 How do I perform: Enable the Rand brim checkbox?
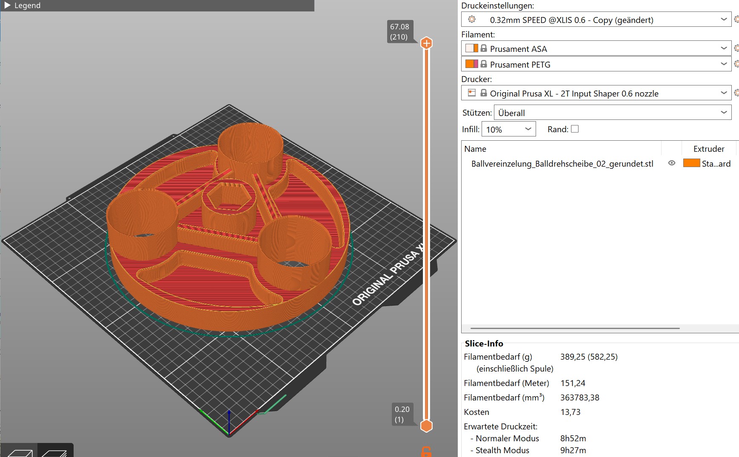[575, 129]
